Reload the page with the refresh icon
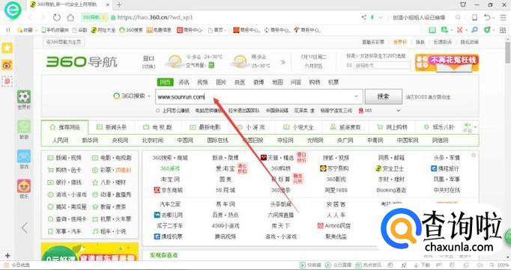Viewport: 511px width, 270px height. coord(57,17)
